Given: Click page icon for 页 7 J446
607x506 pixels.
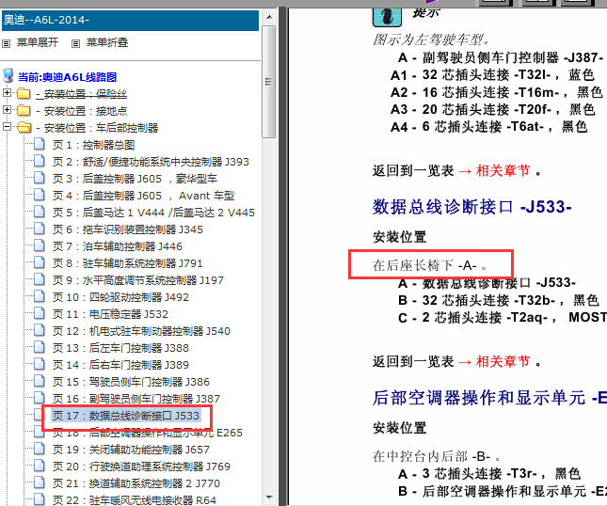Looking at the screenshot, I should pos(40,245).
